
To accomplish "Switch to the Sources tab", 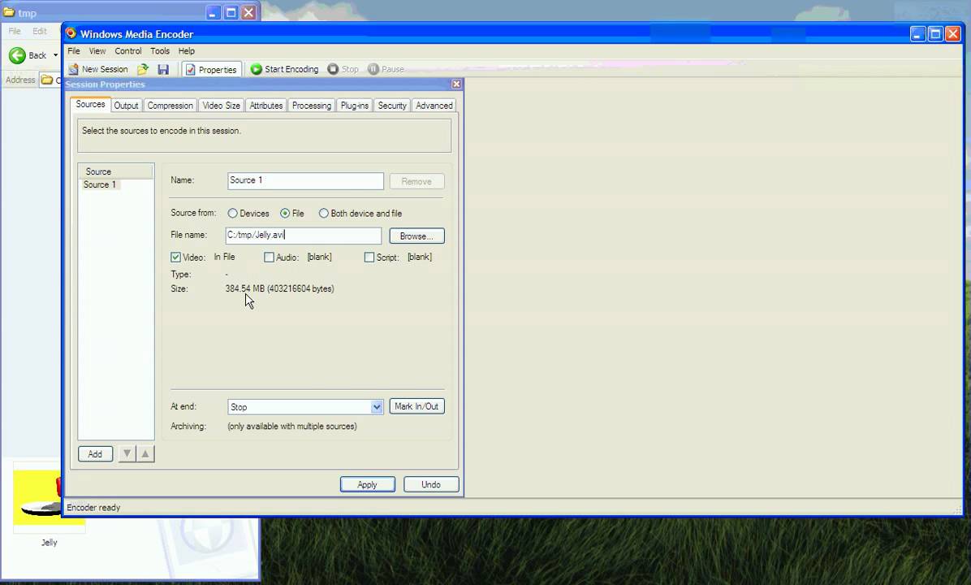I will pos(90,104).
